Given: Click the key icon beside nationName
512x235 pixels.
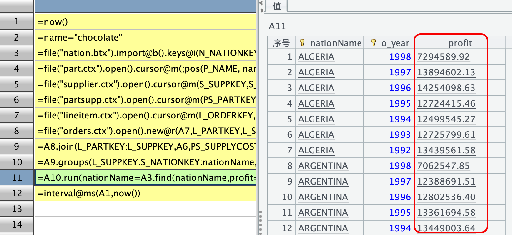Looking at the screenshot, I should coord(302,43).
